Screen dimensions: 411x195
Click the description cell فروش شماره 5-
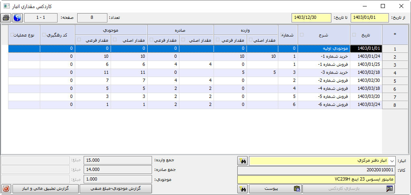point(324,97)
